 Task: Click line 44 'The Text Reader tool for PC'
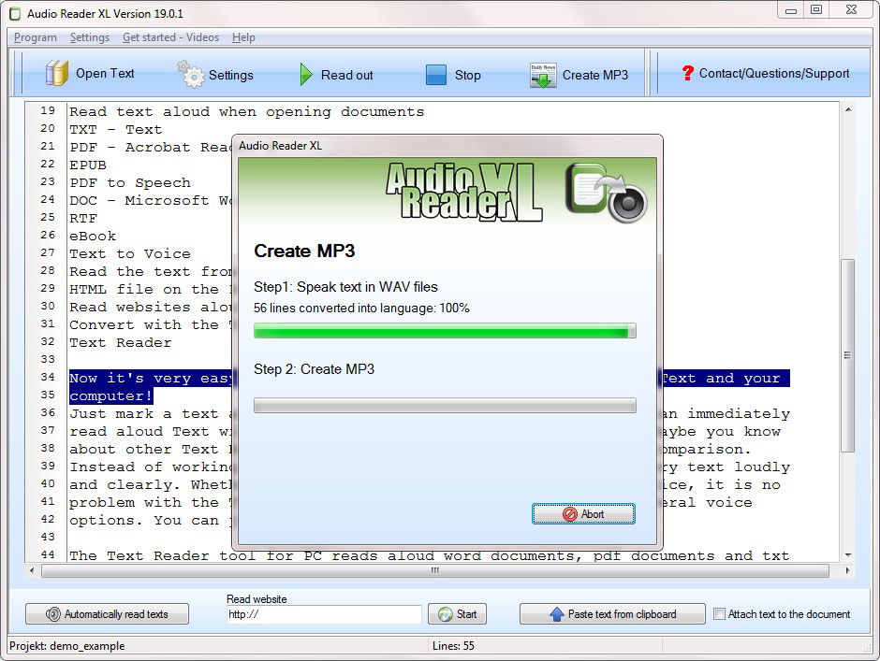click(430, 555)
